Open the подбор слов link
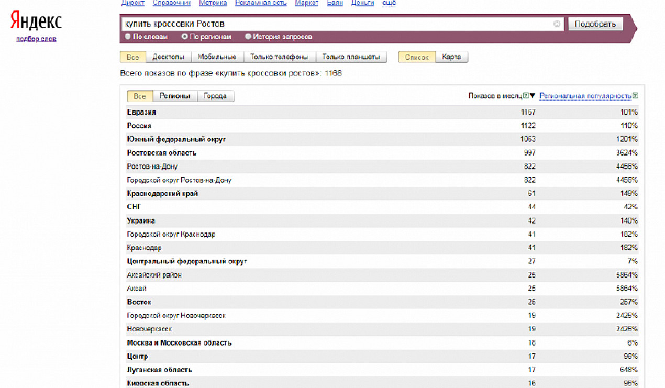This screenshot has height=388, width=665. pos(36,39)
